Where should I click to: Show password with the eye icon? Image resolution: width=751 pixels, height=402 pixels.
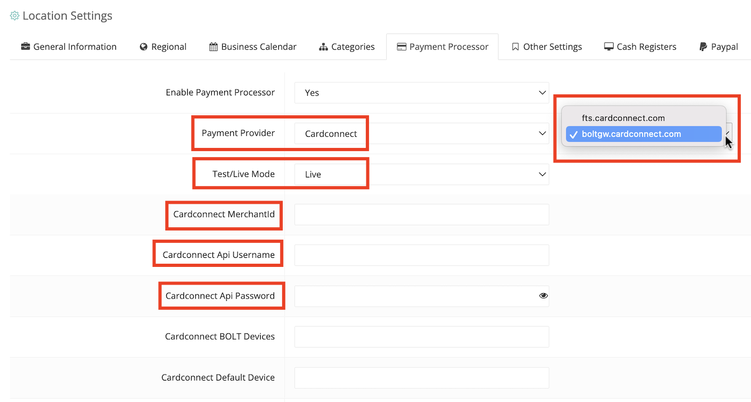pyautogui.click(x=543, y=295)
